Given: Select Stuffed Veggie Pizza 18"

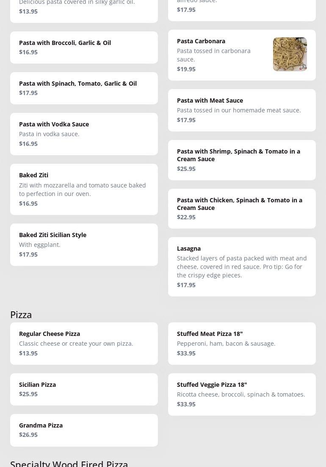Looking at the screenshot, I should 242,394.
